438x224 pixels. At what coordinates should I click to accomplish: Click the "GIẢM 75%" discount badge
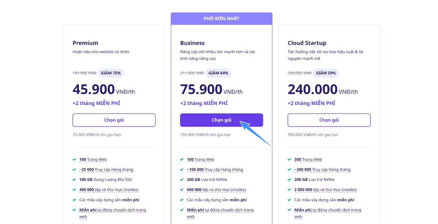(111, 73)
